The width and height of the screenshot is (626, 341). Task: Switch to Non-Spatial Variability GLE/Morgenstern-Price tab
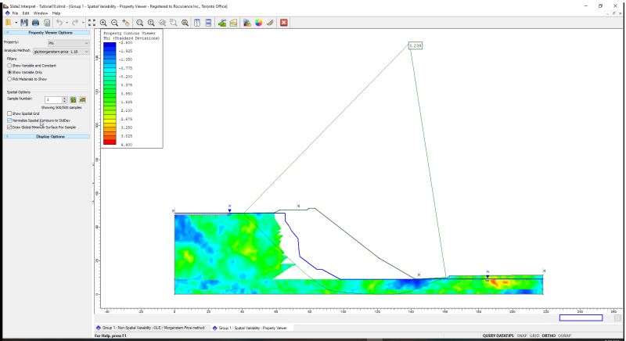pyautogui.click(x=150, y=328)
